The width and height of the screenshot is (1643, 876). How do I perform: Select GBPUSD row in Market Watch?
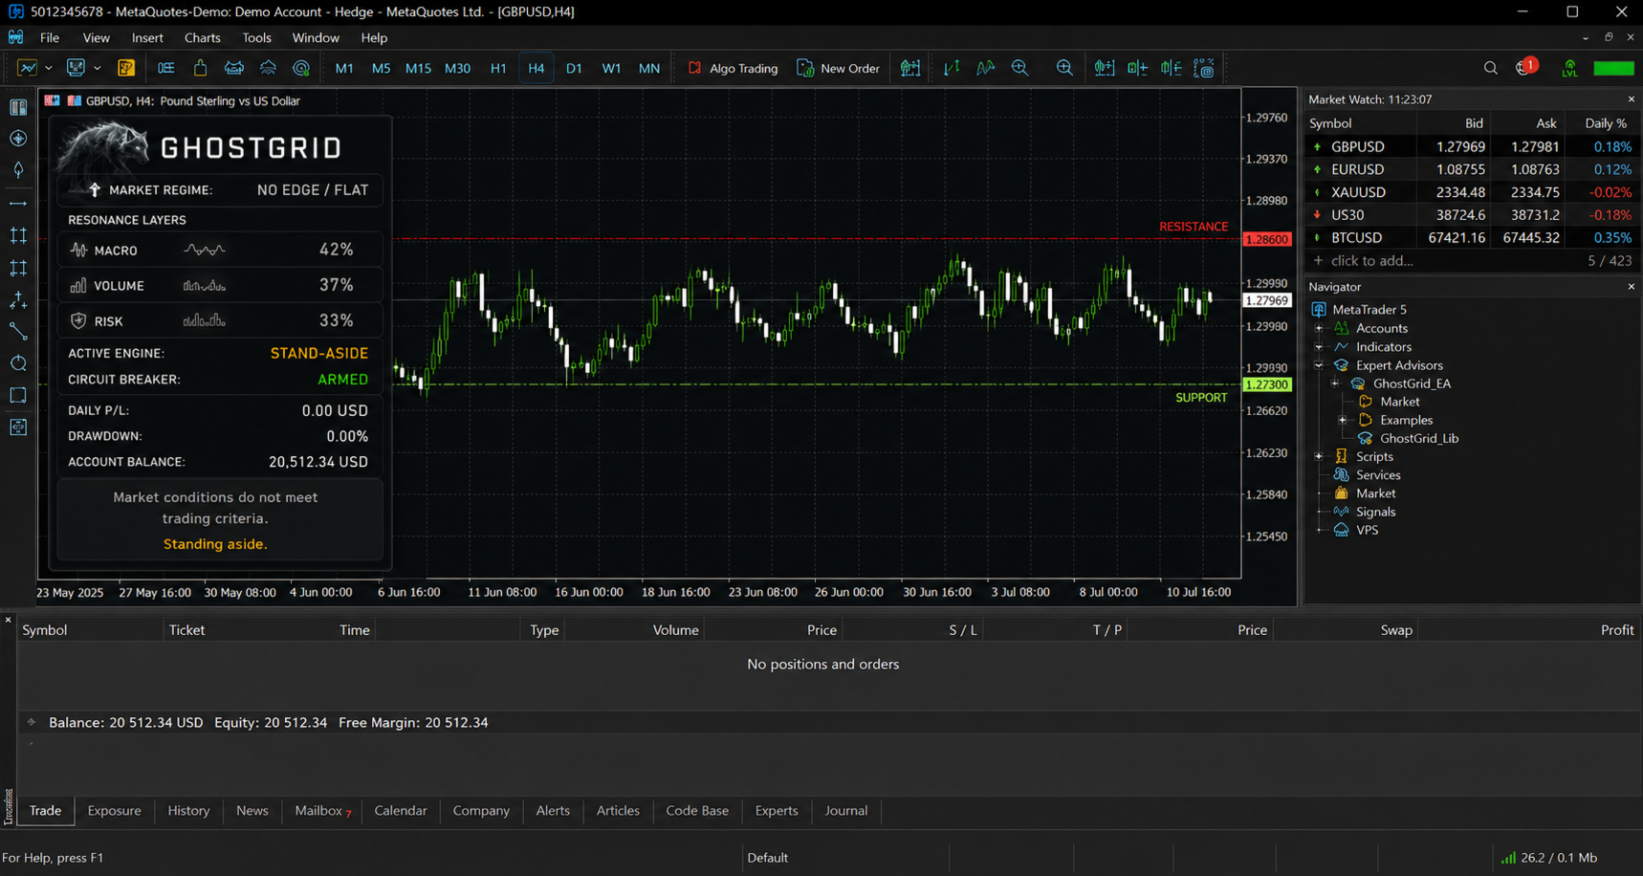click(x=1471, y=146)
